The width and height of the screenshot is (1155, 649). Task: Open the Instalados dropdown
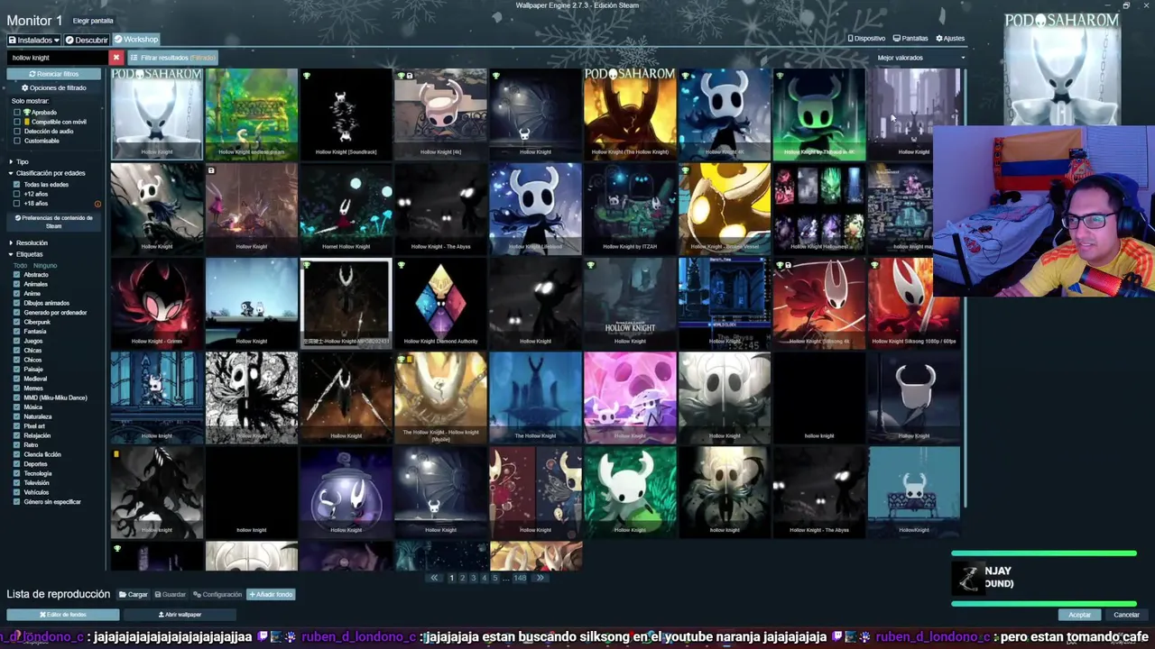coord(34,40)
